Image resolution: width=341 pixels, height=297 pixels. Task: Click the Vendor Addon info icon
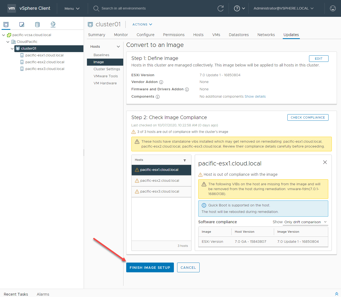(161, 82)
